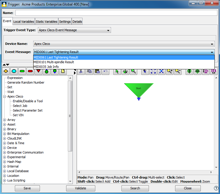Viewport: 220px width, 194px height.
Task: Open the Static Variables tab
Action: point(46,22)
